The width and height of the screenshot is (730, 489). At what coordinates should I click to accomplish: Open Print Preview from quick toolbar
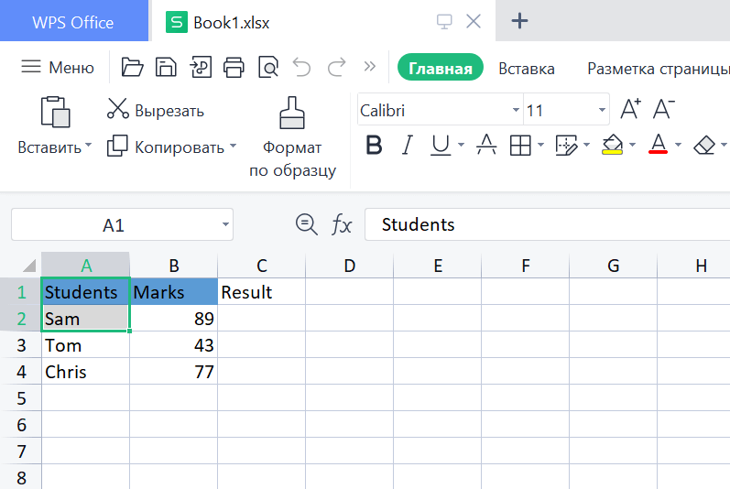click(x=268, y=67)
